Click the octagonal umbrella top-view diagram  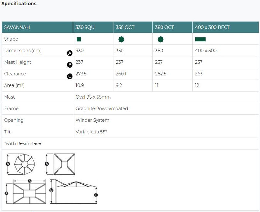pos(25,164)
